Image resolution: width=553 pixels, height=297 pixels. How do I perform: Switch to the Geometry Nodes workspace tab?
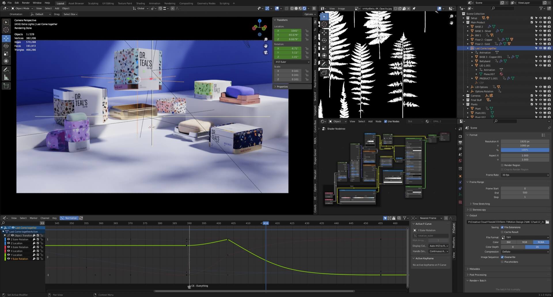point(206,3)
